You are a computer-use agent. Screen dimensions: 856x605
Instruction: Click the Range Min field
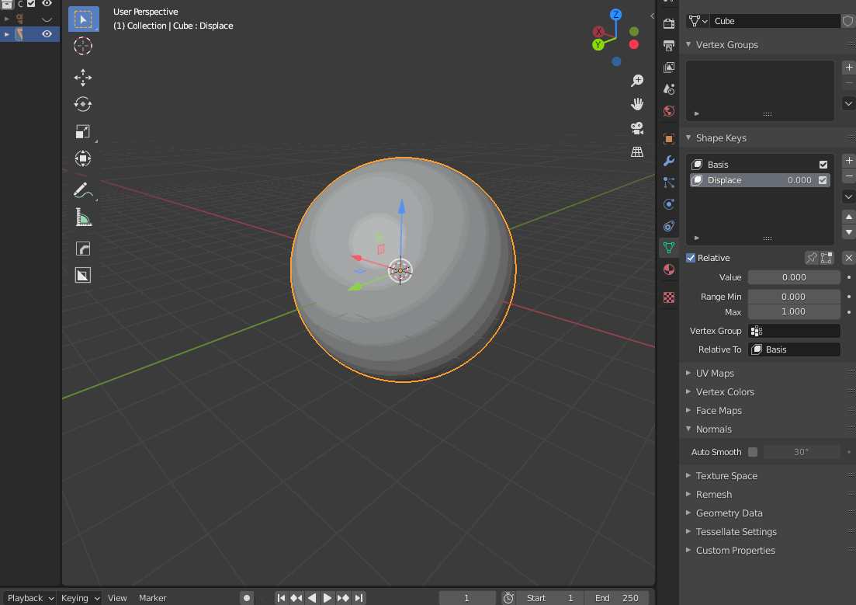point(794,297)
